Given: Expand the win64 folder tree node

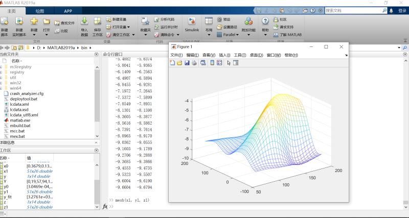Looking at the screenshot, I should tap(2, 88).
